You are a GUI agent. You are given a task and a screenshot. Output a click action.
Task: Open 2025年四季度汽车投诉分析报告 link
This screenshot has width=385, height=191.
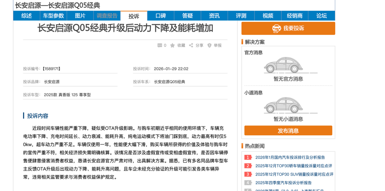(x=283, y=183)
